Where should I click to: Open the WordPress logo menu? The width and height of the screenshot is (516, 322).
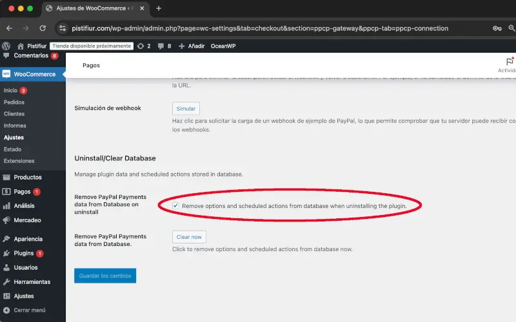tap(6, 46)
